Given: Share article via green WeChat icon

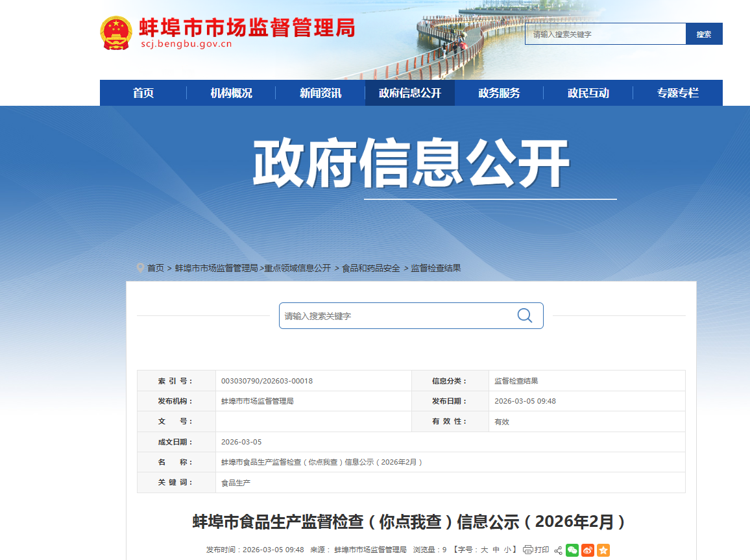Looking at the screenshot, I should 572,550.
